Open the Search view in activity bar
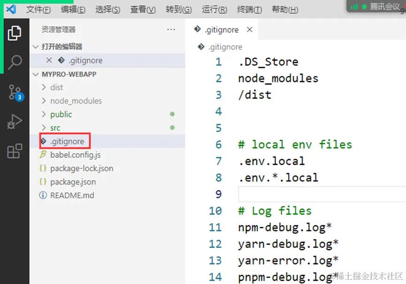Viewport: 406px width, 284px height. point(15,62)
